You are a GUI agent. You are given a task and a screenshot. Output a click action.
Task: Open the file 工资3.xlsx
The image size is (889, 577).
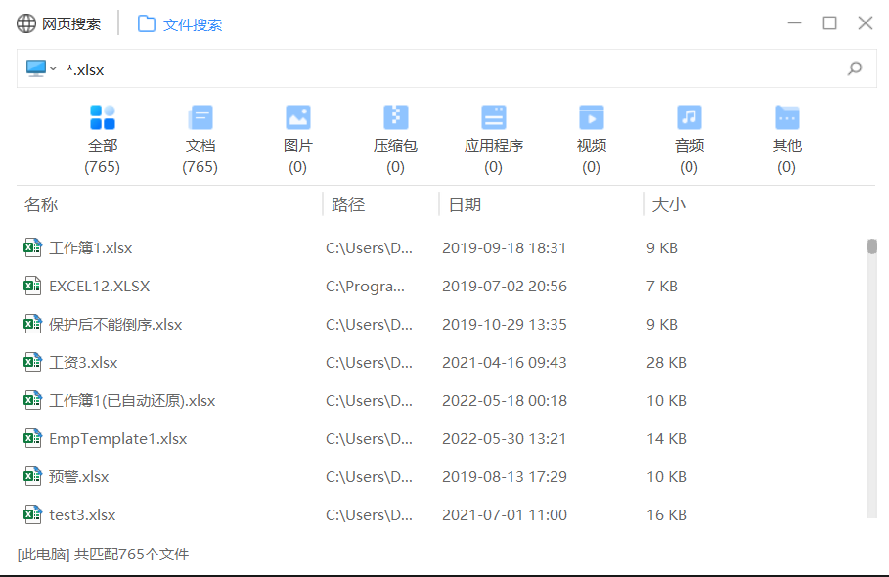(82, 362)
